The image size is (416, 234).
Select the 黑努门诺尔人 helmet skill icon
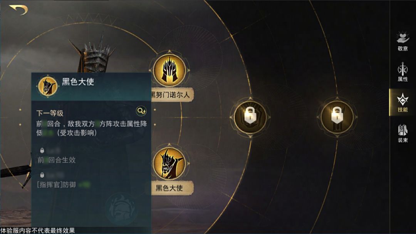click(169, 70)
